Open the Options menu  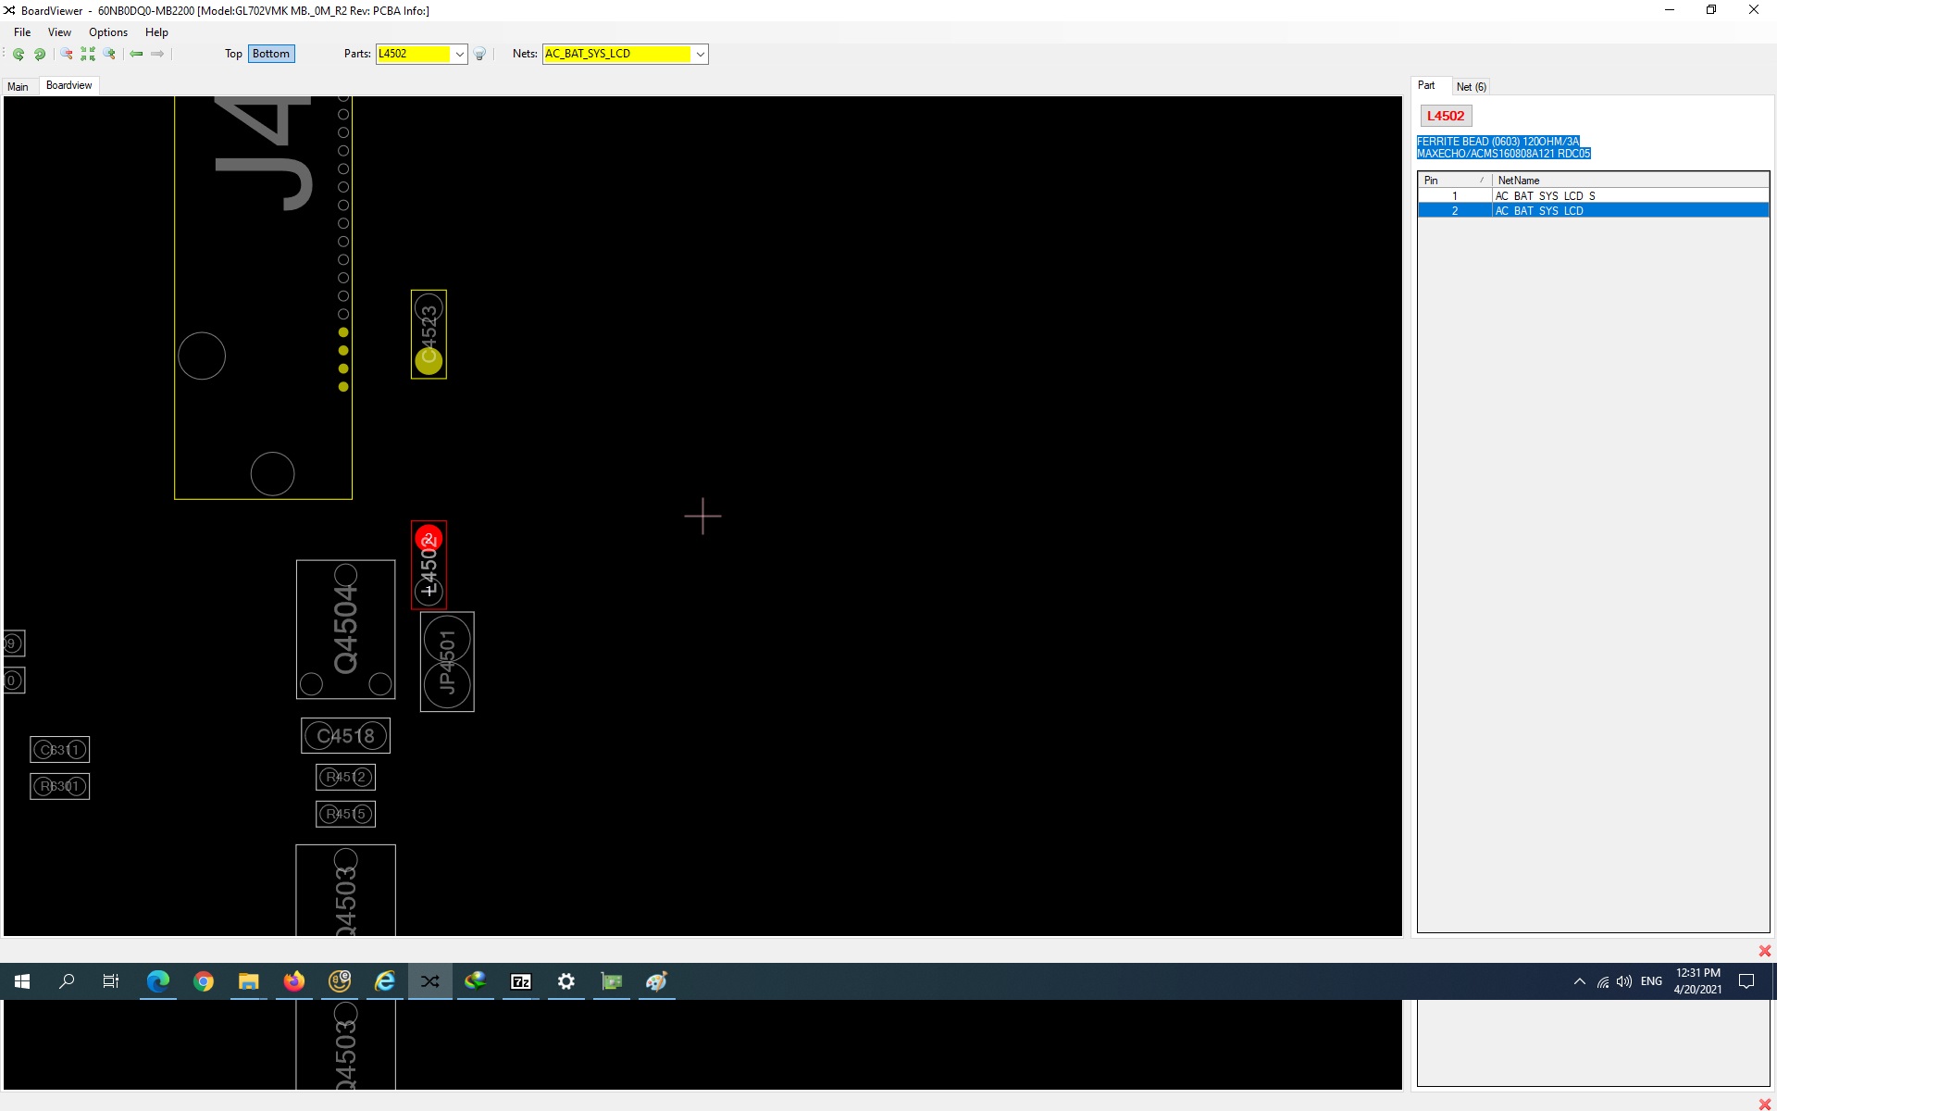point(108,32)
